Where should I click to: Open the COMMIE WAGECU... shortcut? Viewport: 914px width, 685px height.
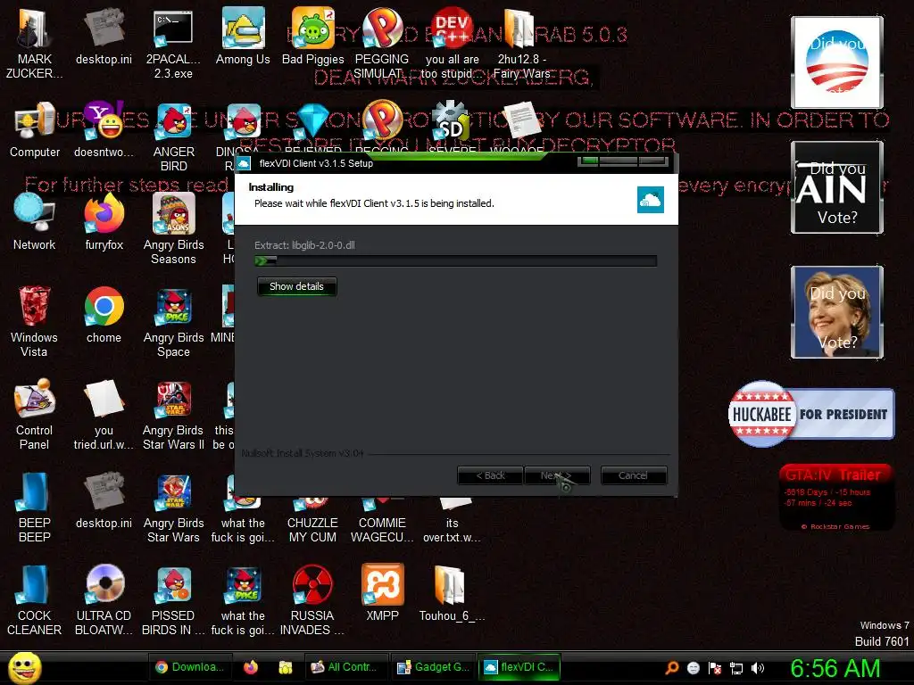pyautogui.click(x=382, y=521)
